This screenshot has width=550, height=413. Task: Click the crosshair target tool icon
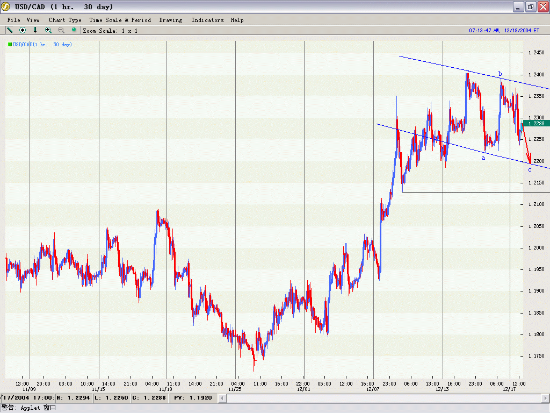click(x=23, y=30)
